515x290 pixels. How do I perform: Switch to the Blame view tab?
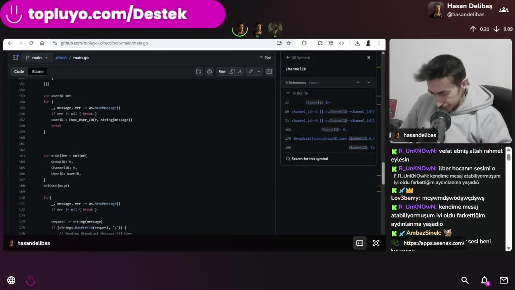click(x=38, y=72)
